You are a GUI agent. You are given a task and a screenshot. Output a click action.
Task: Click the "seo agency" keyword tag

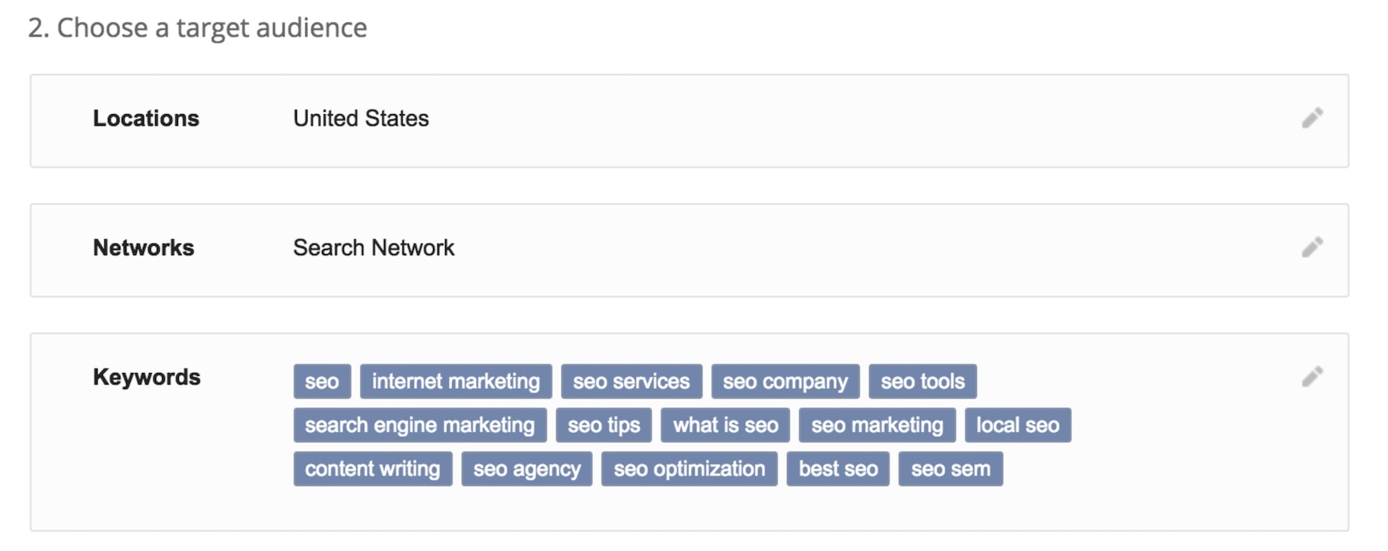(x=527, y=469)
